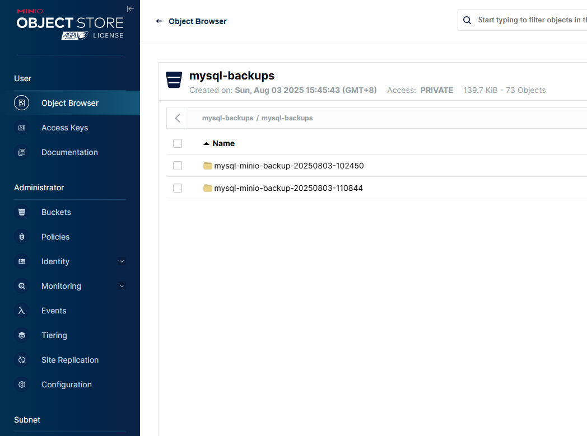The image size is (587, 436).
Task: Sort objects by Name column
Action: point(223,143)
